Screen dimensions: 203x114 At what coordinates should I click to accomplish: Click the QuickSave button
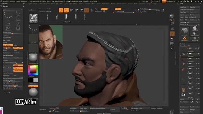point(145,1)
